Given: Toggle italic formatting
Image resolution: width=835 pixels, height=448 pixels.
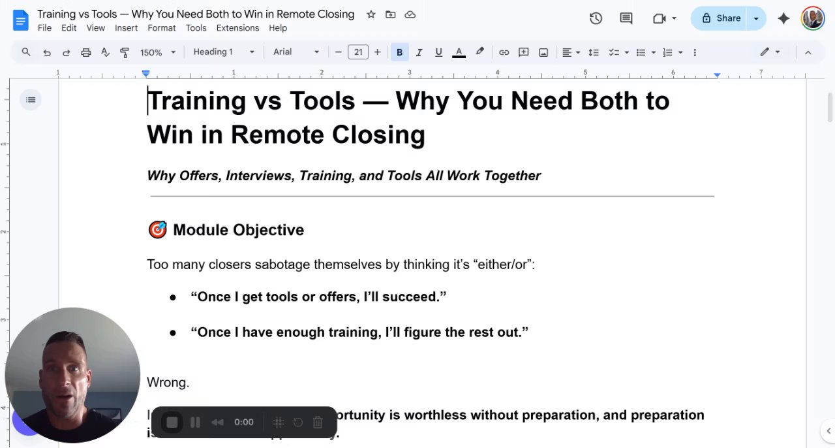Looking at the screenshot, I should pos(419,52).
